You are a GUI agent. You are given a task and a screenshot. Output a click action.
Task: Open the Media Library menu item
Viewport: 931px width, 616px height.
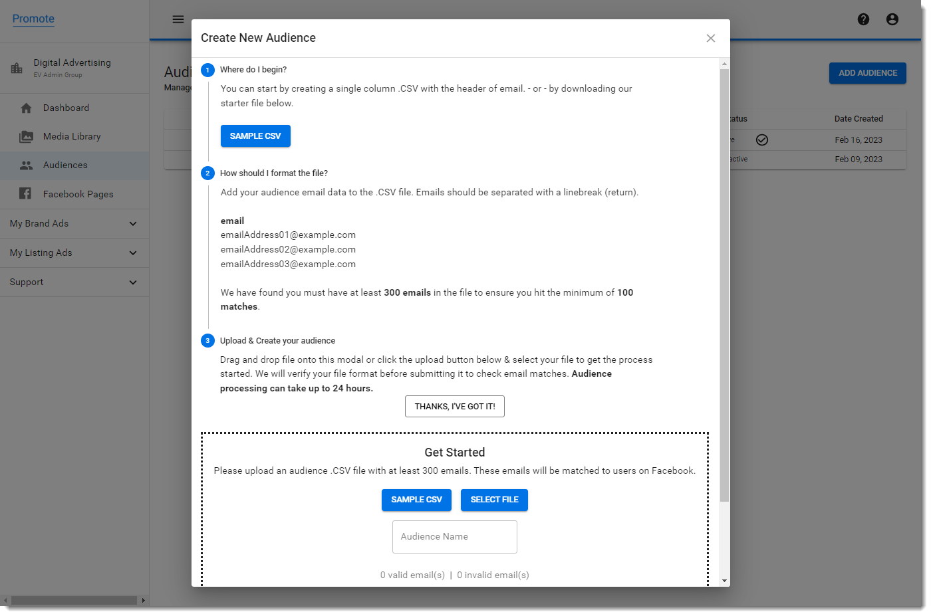tap(72, 137)
